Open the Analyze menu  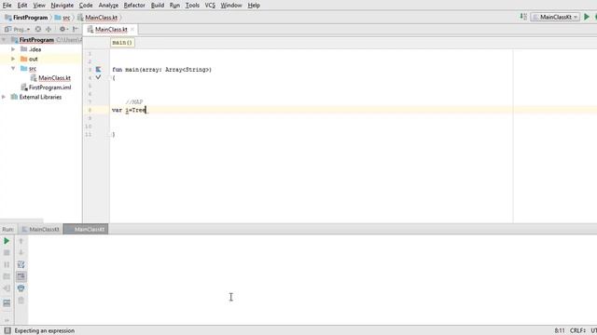(x=108, y=6)
